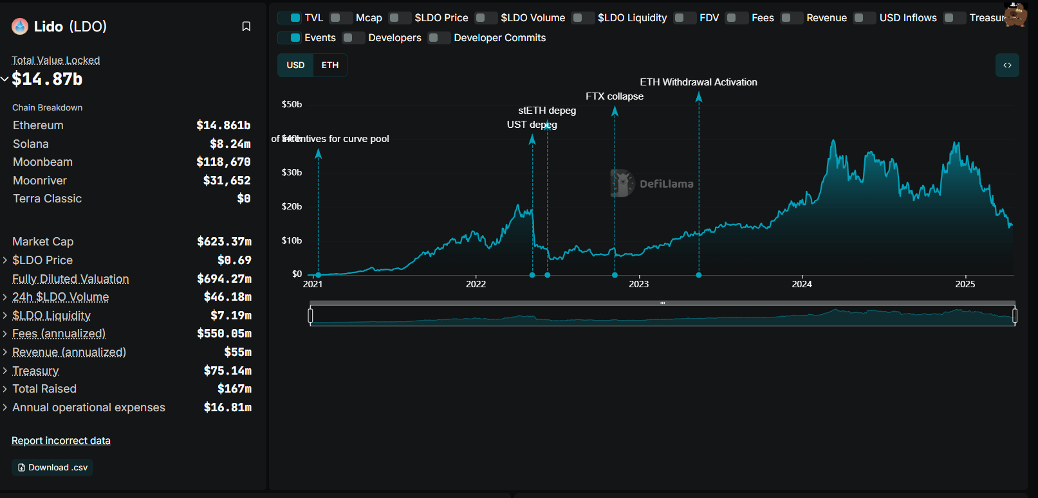Enable the Revenue chart series
Image resolution: width=1038 pixels, height=498 pixels.
792,18
